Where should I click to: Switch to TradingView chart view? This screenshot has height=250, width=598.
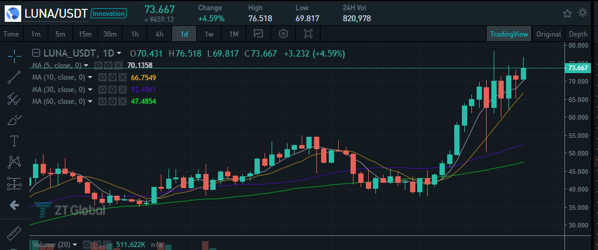coord(509,34)
